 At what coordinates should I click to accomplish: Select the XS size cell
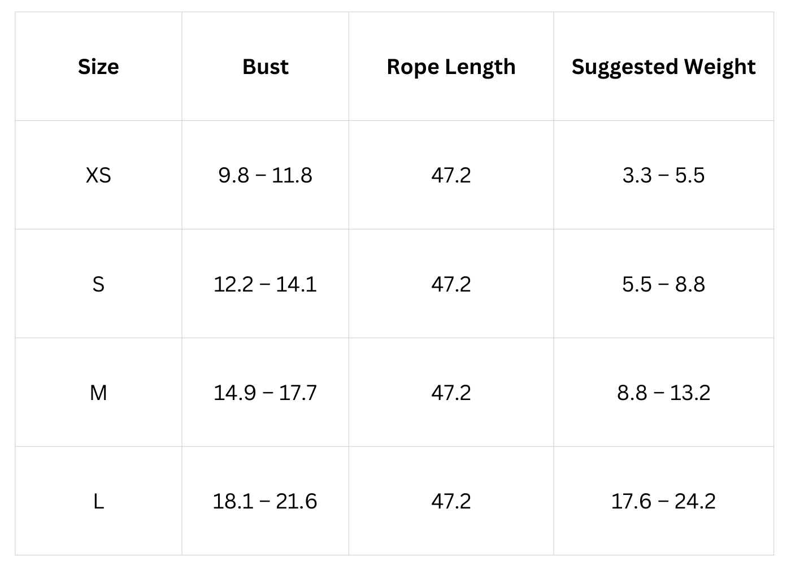click(x=98, y=175)
